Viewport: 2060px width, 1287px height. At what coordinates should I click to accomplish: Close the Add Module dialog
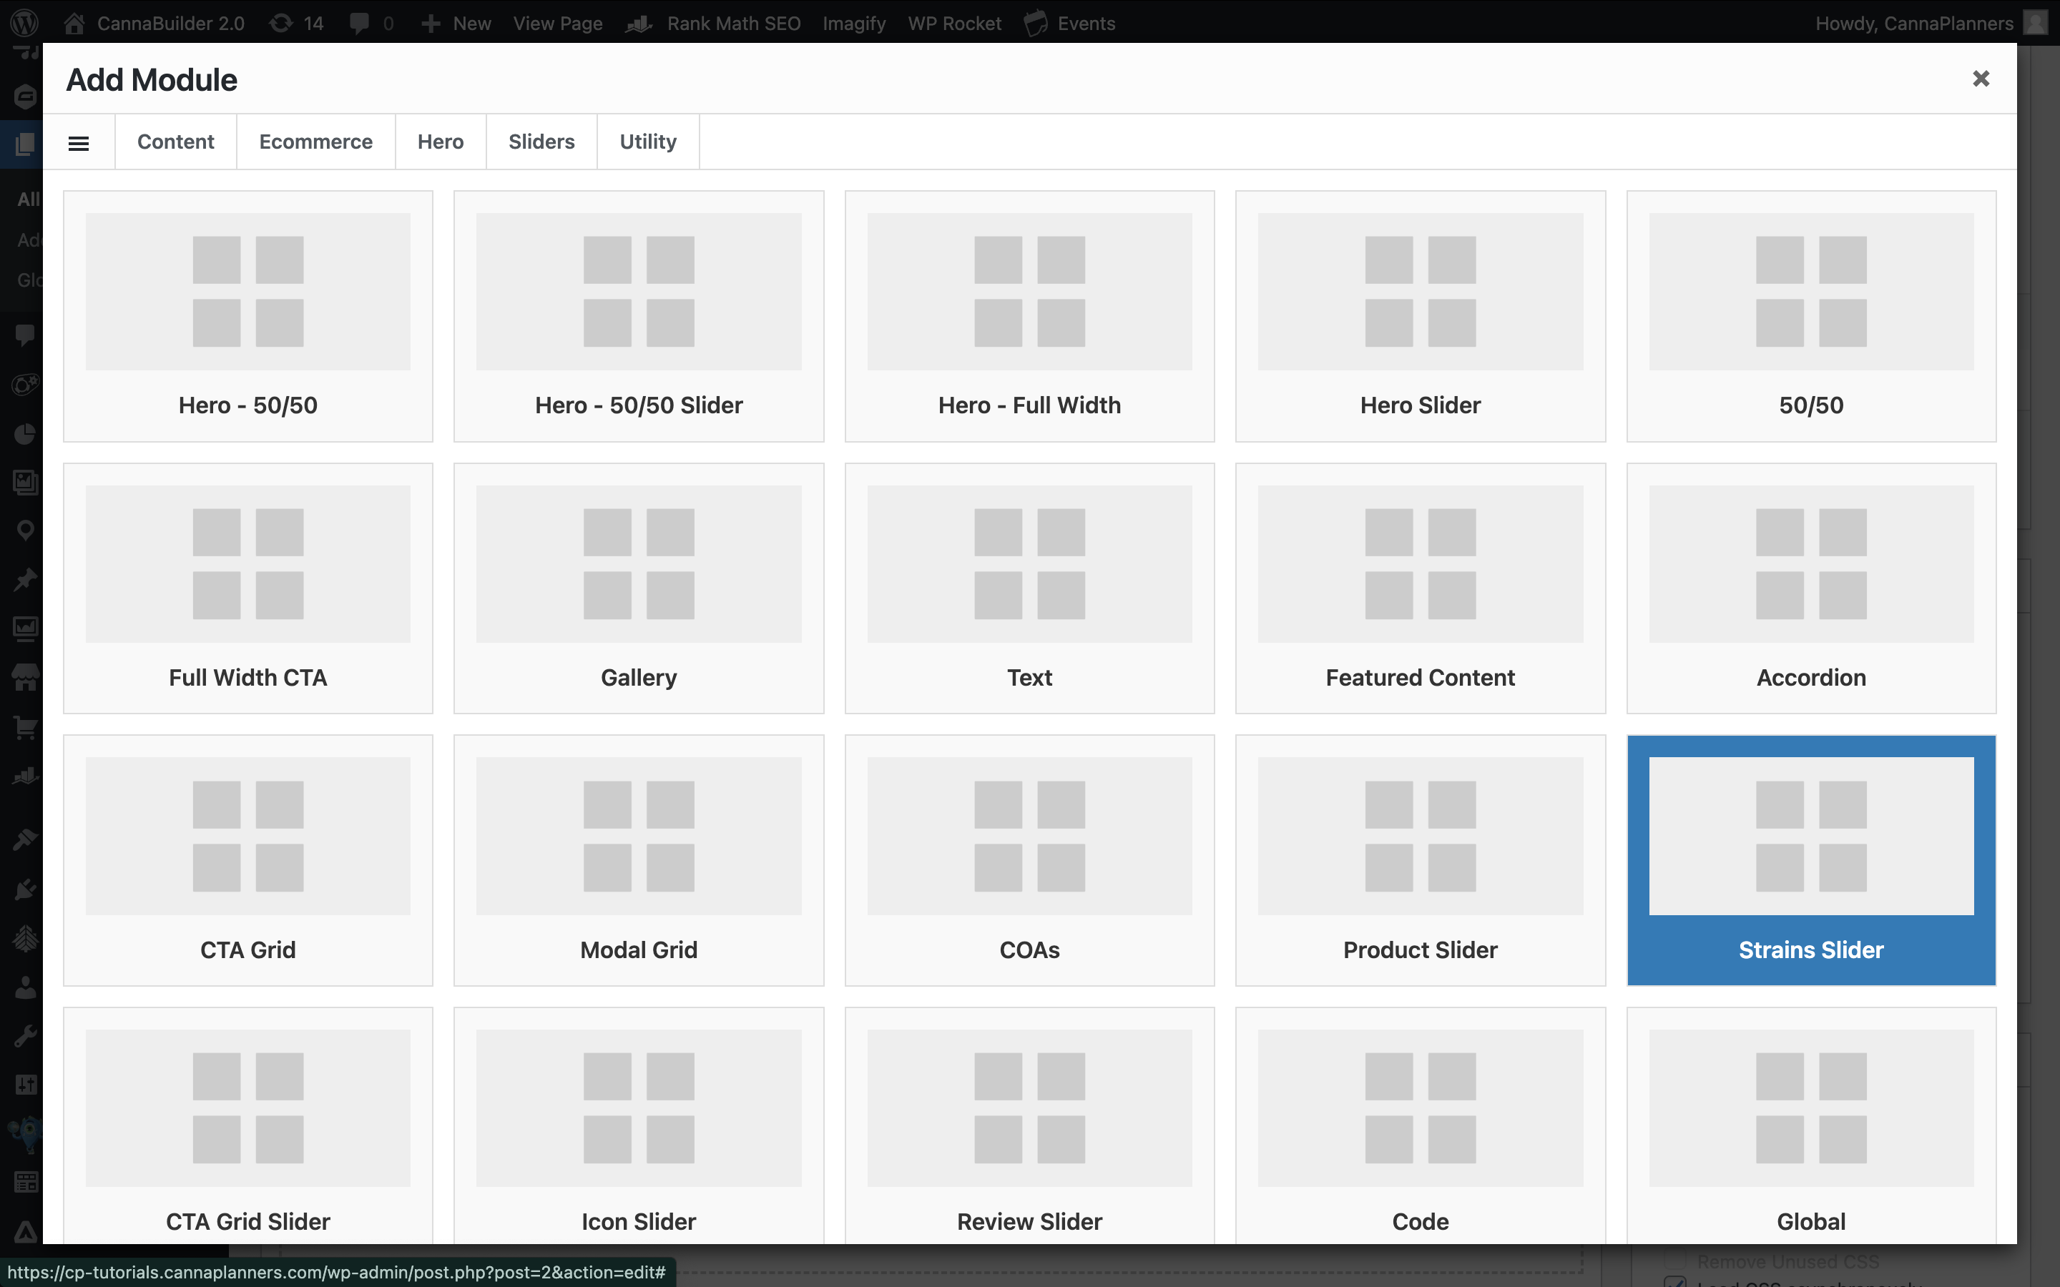click(1980, 79)
